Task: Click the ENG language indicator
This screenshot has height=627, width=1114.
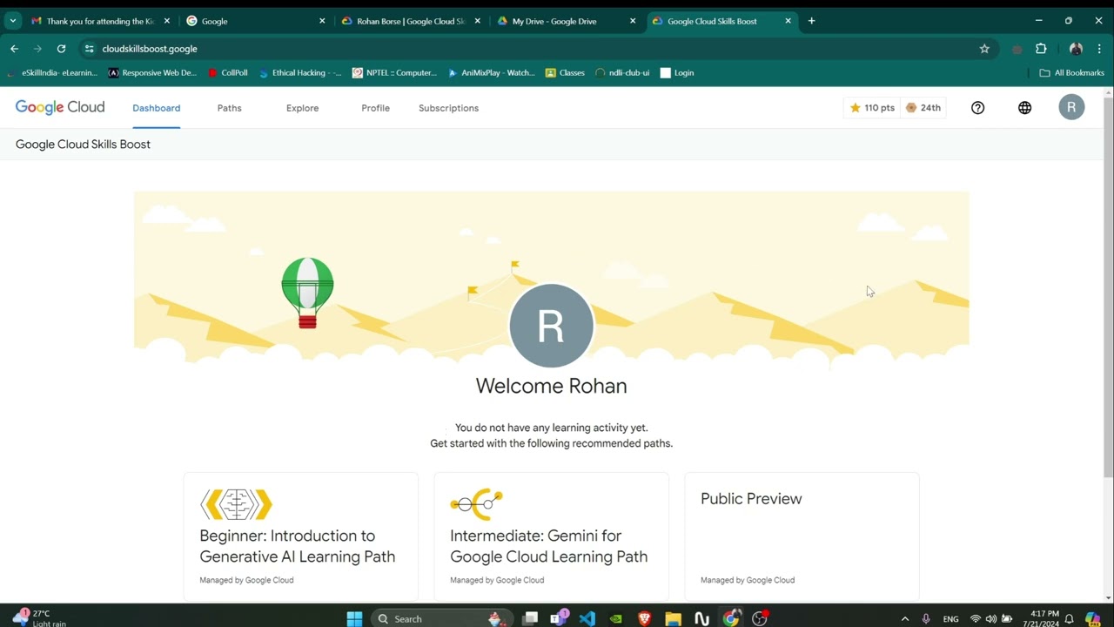Action: point(950,619)
